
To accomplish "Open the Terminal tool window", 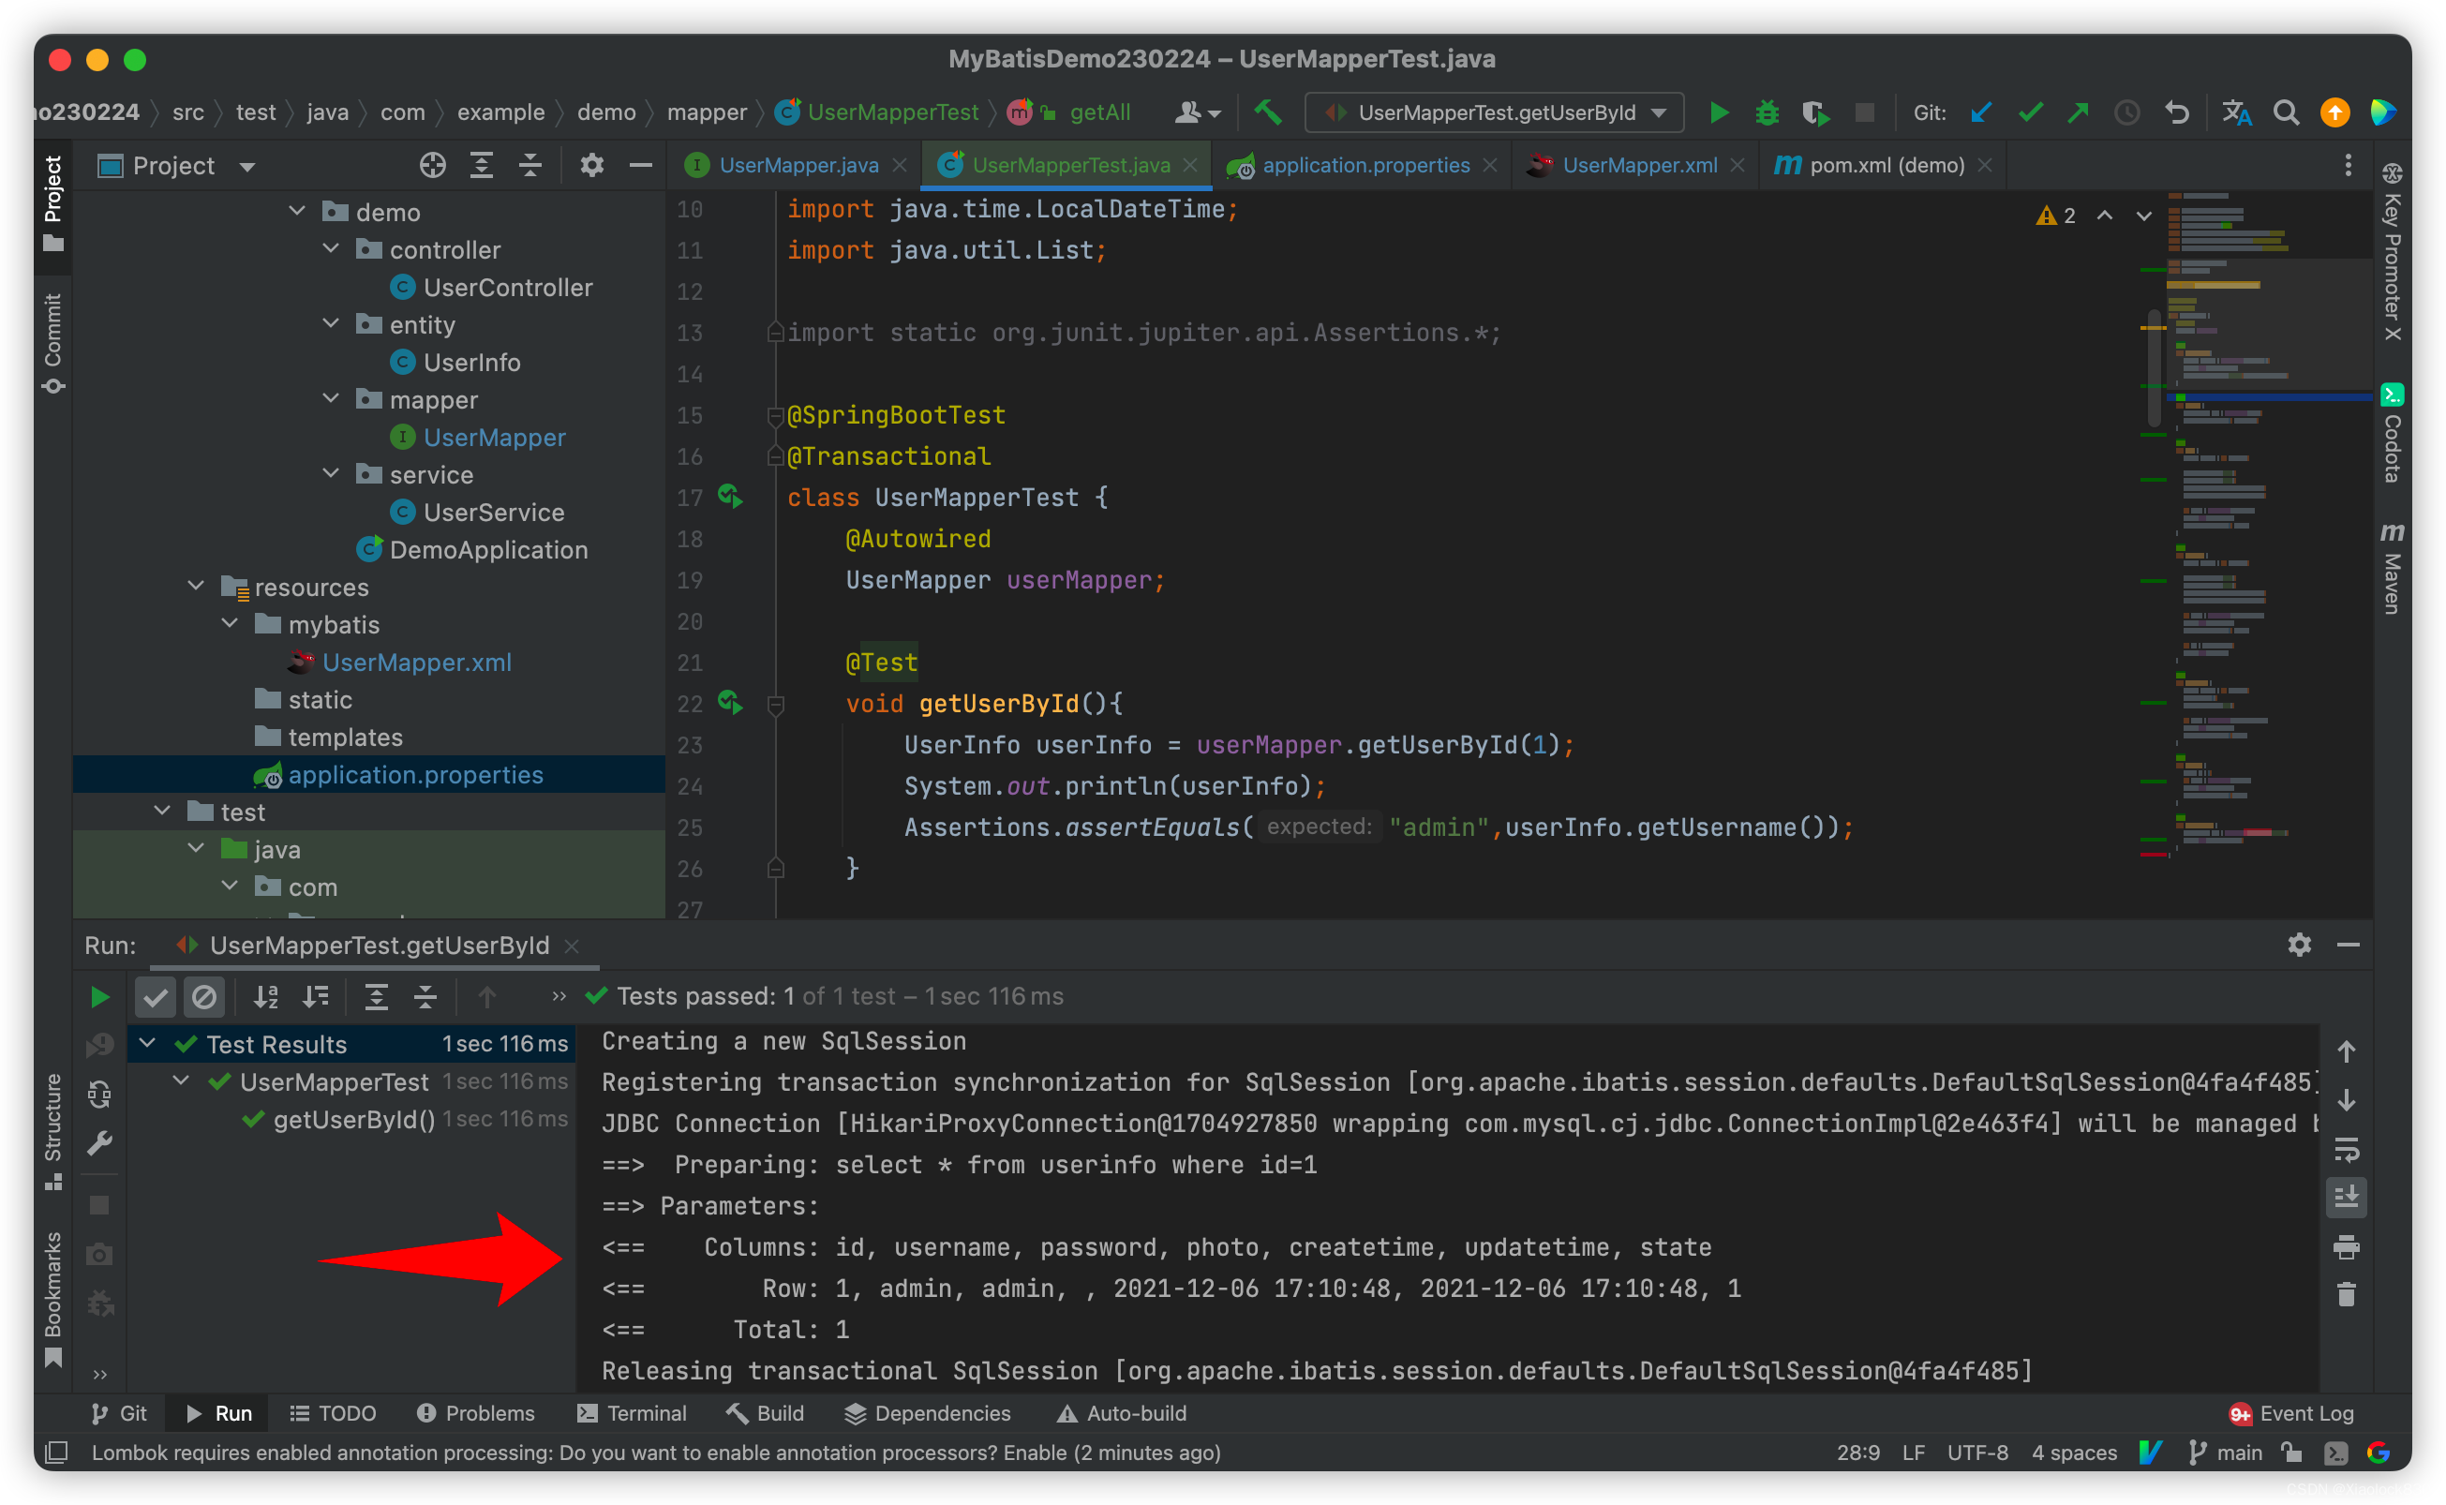I will (x=632, y=1413).
